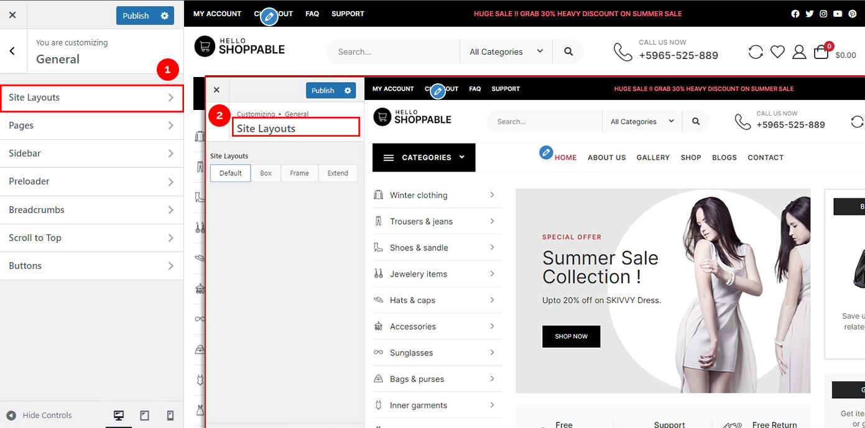Viewport: 865px width, 428px height.
Task: Select the Box site layout option
Action: (x=266, y=173)
